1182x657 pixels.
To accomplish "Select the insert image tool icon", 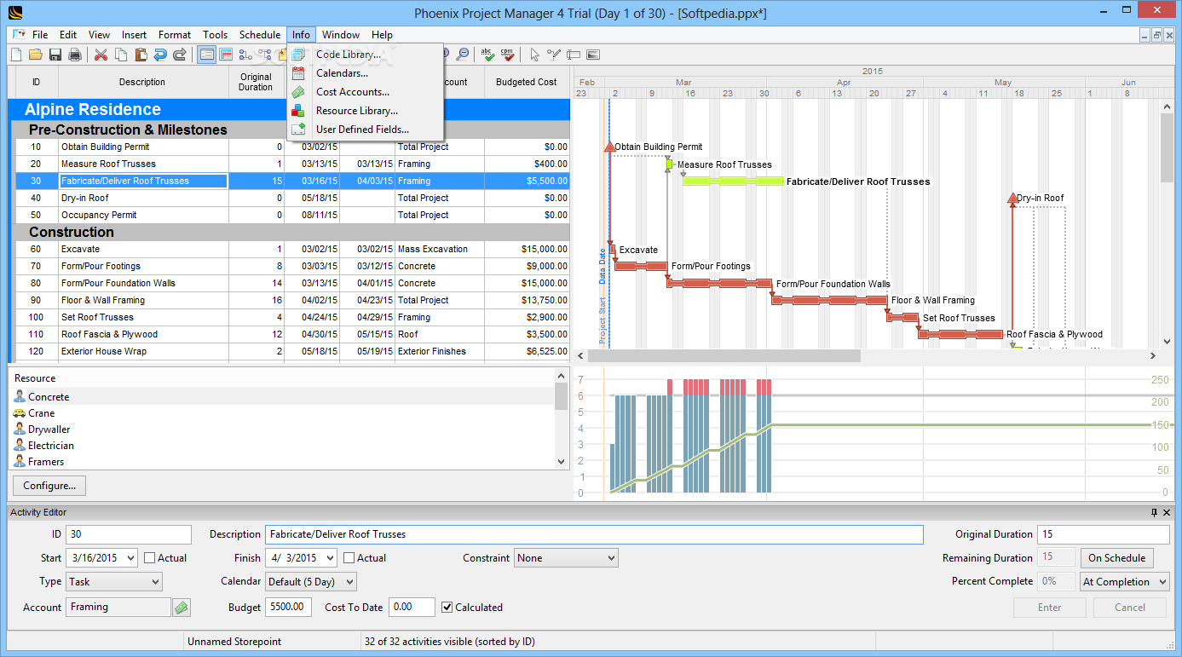I will 593,55.
